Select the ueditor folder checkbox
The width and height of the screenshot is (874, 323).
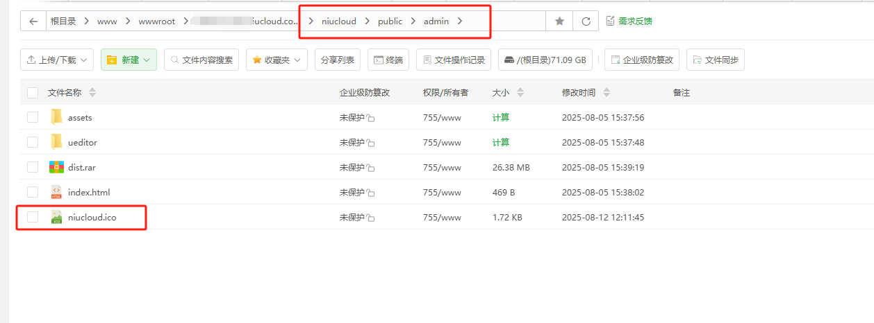coord(33,142)
